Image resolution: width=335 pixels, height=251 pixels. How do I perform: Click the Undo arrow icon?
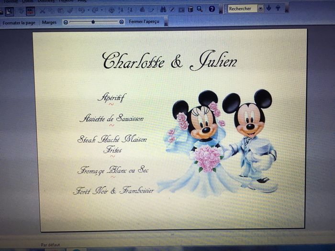81,10
